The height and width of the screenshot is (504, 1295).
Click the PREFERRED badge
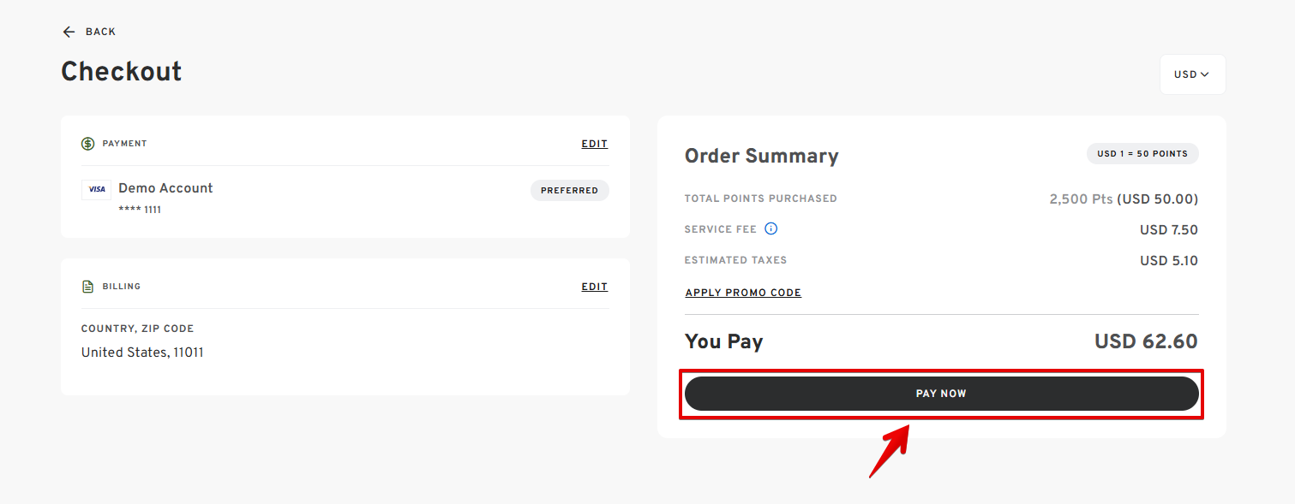[569, 190]
